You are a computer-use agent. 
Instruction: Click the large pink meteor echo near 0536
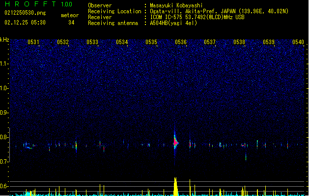175,142
